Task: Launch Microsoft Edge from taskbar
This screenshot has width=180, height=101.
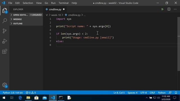Action: (x=20, y=98)
